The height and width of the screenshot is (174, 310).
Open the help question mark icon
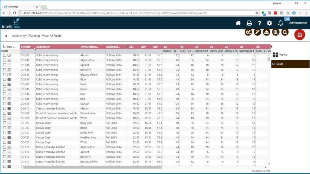pos(259,23)
